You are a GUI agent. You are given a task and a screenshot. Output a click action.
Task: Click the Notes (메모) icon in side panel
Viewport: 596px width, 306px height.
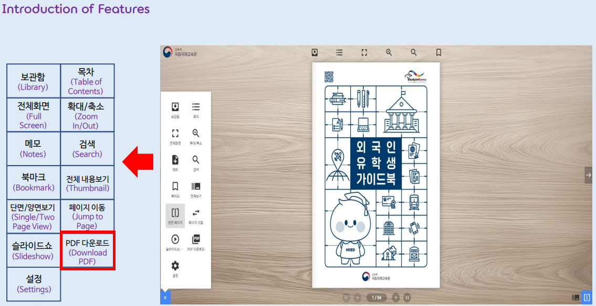coord(175,160)
